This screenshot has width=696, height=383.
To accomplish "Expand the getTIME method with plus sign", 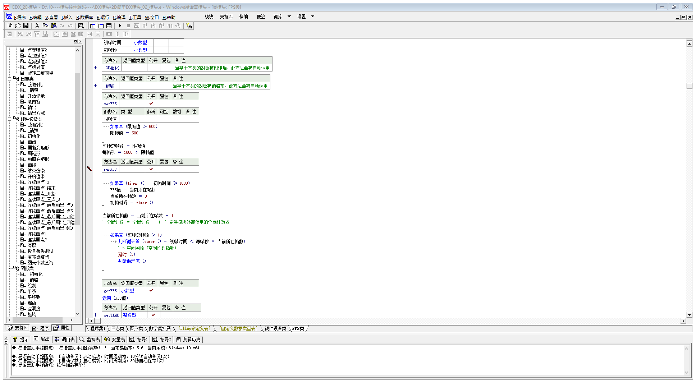I will pyautogui.click(x=95, y=315).
